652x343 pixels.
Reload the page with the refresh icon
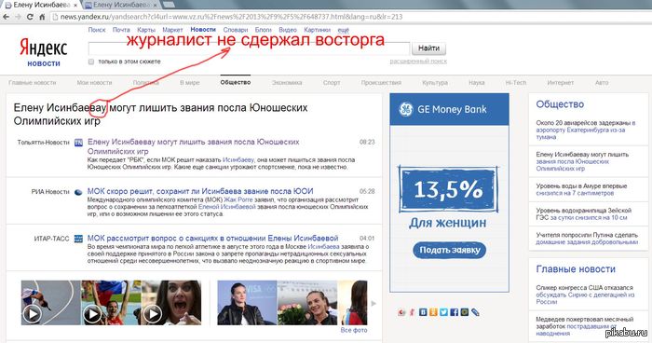coord(30,17)
